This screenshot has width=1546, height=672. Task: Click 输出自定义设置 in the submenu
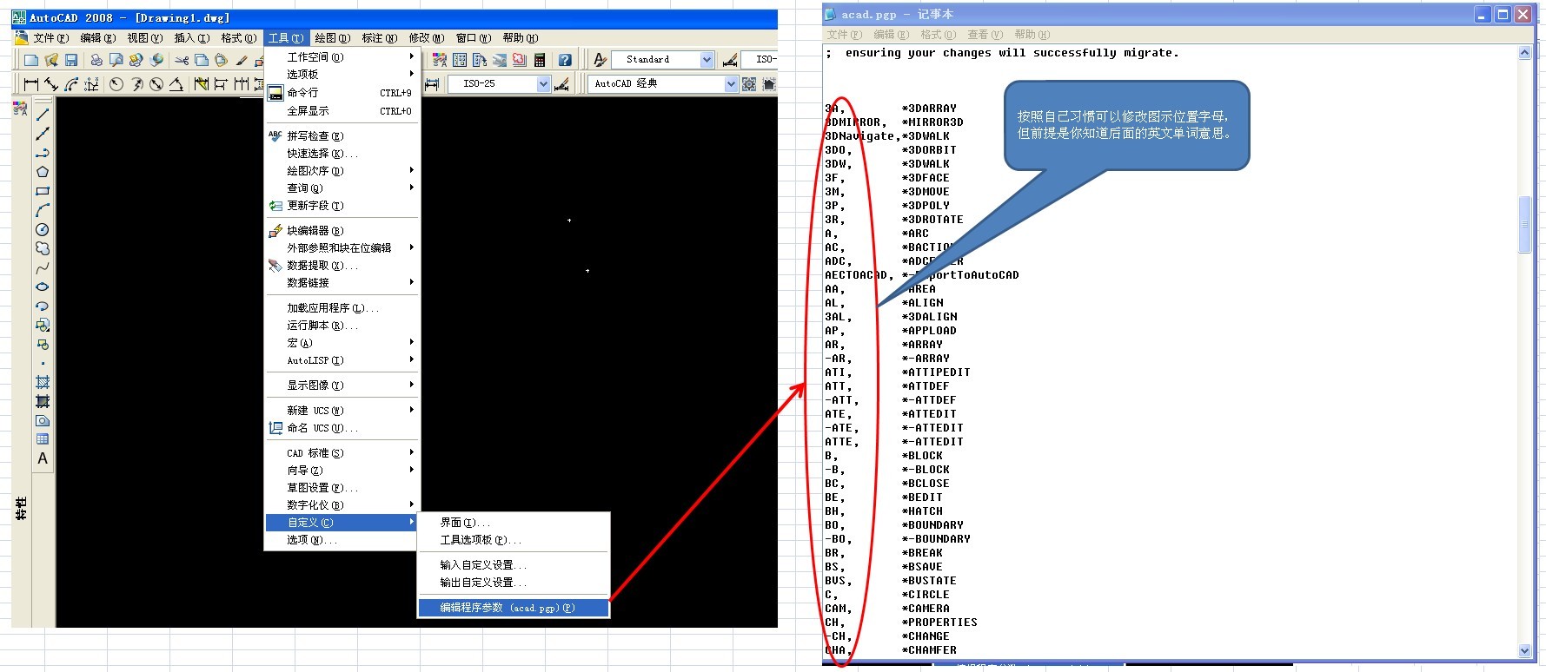(514, 582)
